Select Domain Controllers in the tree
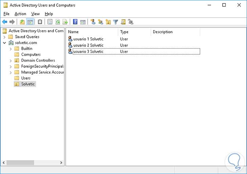The width and height of the screenshot is (247, 174). point(38,60)
